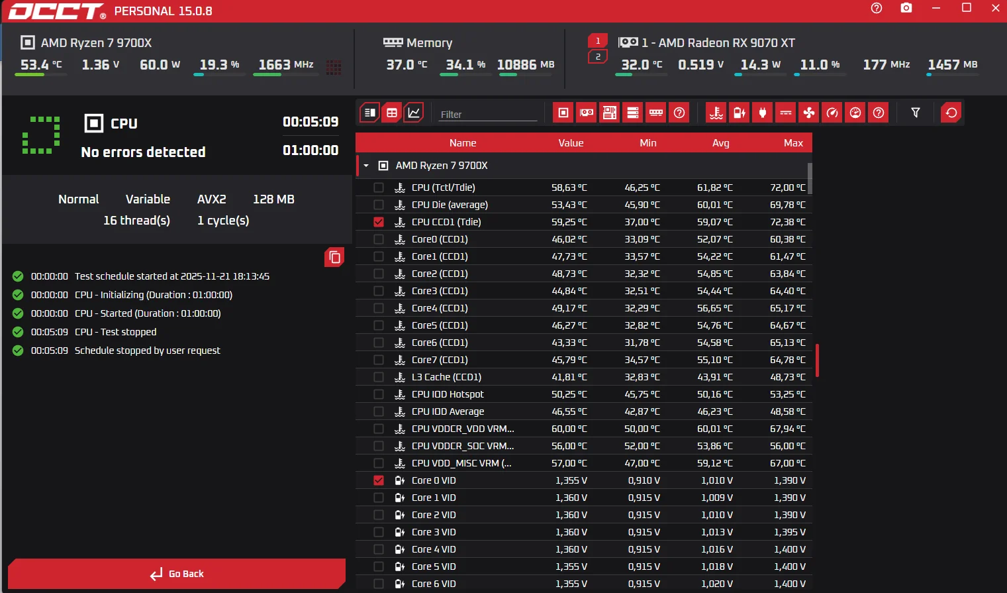Sort by the Avg column header
Screen dimensions: 1007x593
721,143
